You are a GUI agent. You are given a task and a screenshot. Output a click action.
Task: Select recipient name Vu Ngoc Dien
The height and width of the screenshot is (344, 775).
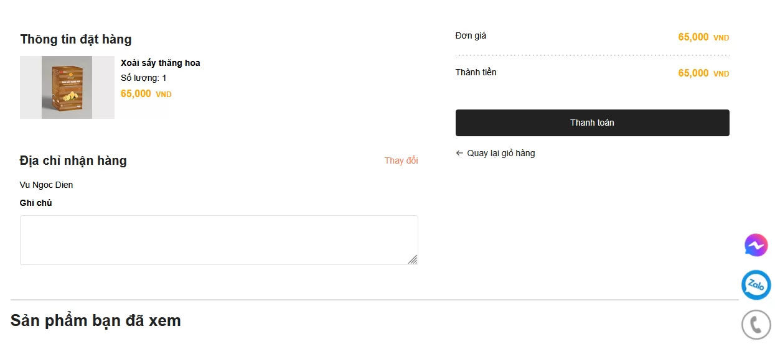click(x=46, y=185)
